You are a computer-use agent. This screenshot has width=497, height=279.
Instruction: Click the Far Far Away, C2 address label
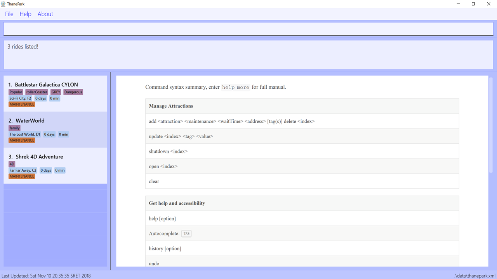pyautogui.click(x=23, y=170)
